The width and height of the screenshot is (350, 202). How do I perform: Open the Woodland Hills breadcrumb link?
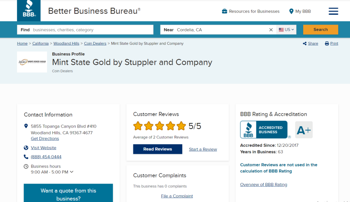66,43
